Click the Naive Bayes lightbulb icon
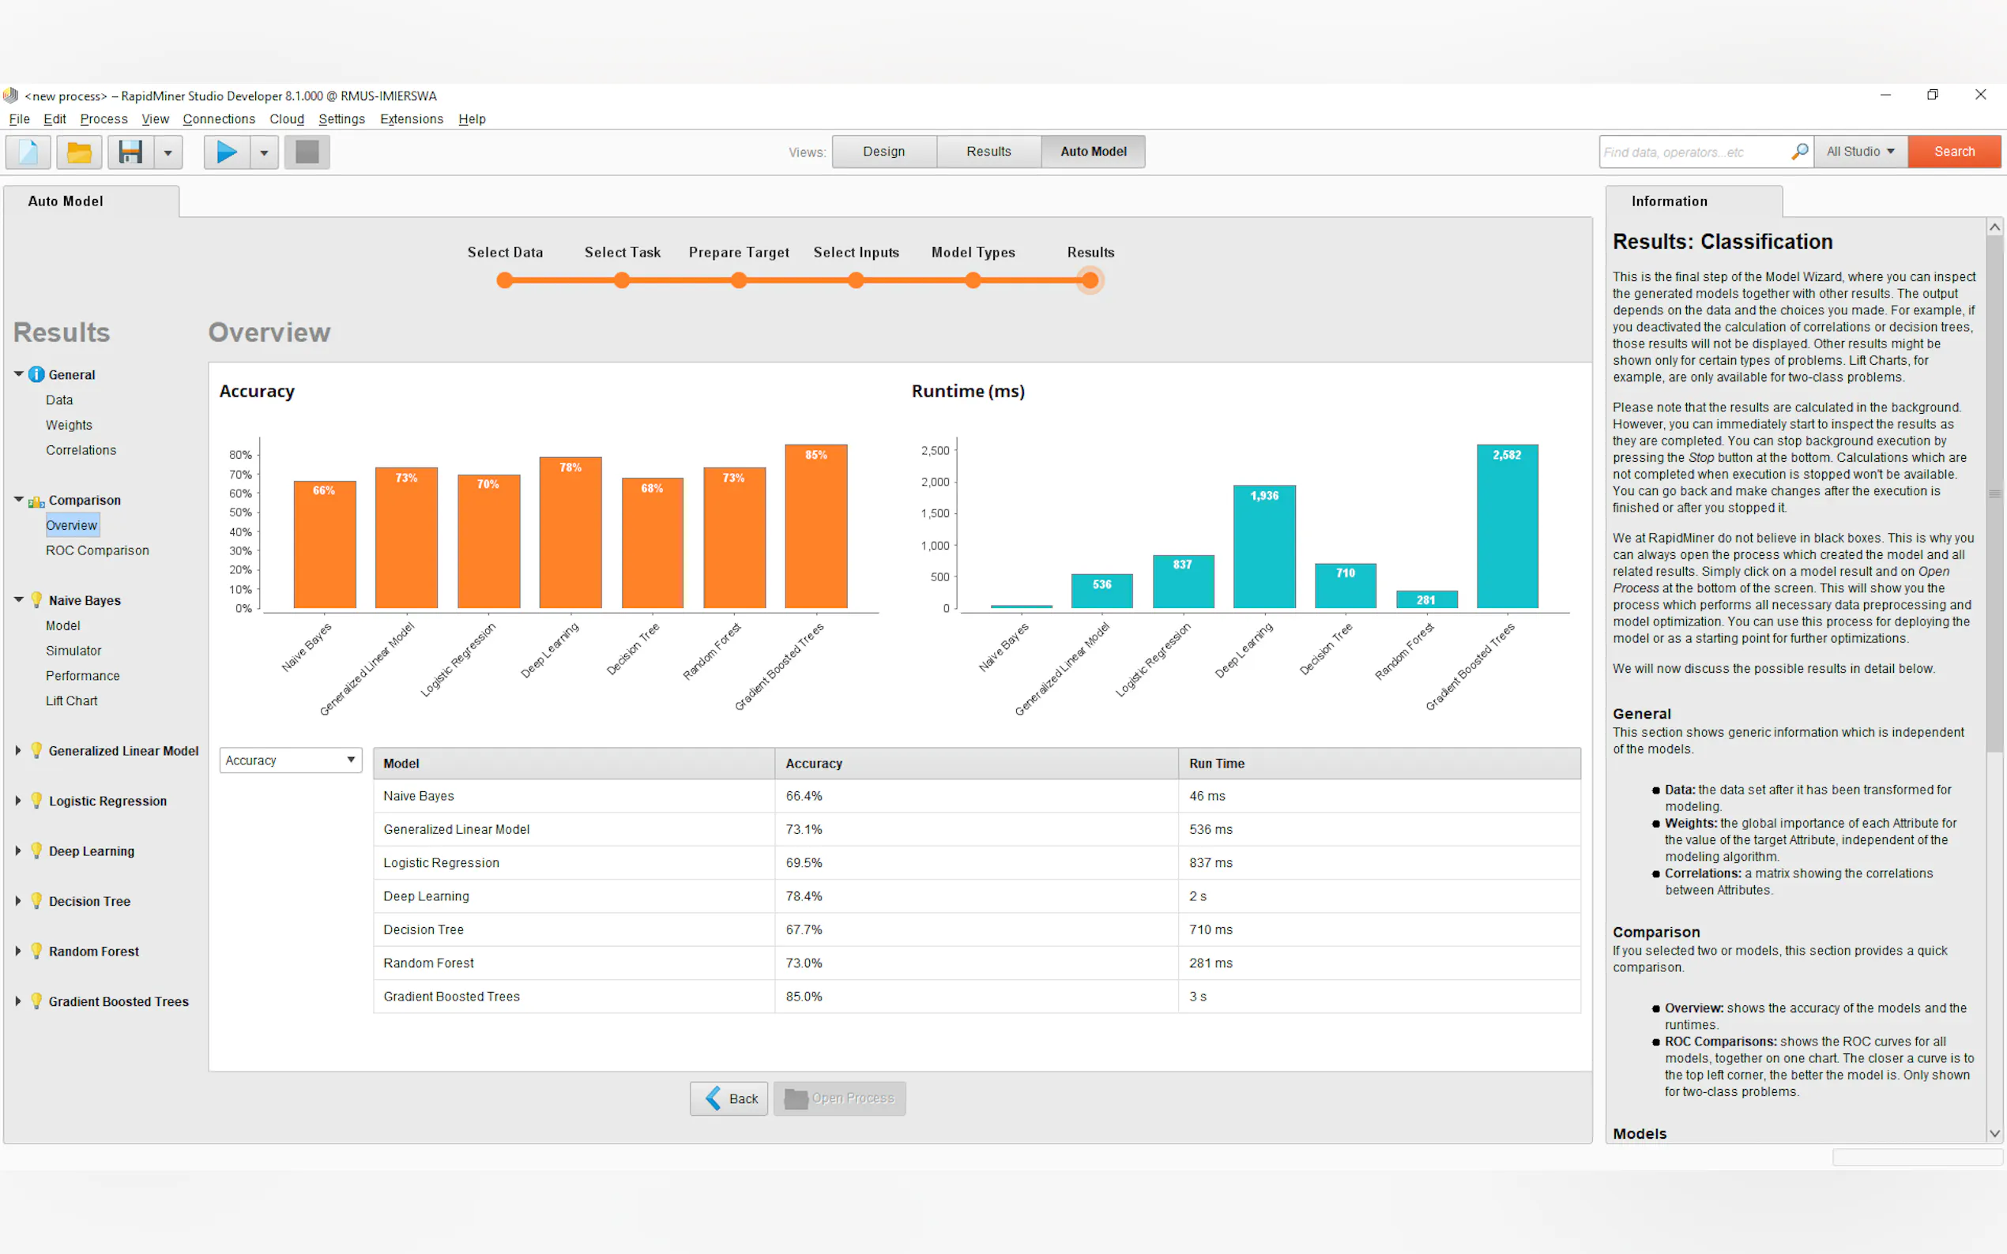 36,599
